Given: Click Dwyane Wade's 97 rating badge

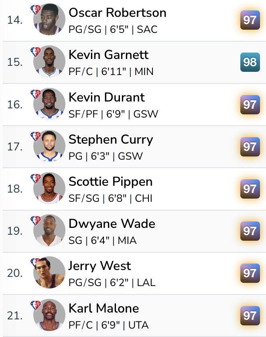Looking at the screenshot, I should [x=250, y=231].
